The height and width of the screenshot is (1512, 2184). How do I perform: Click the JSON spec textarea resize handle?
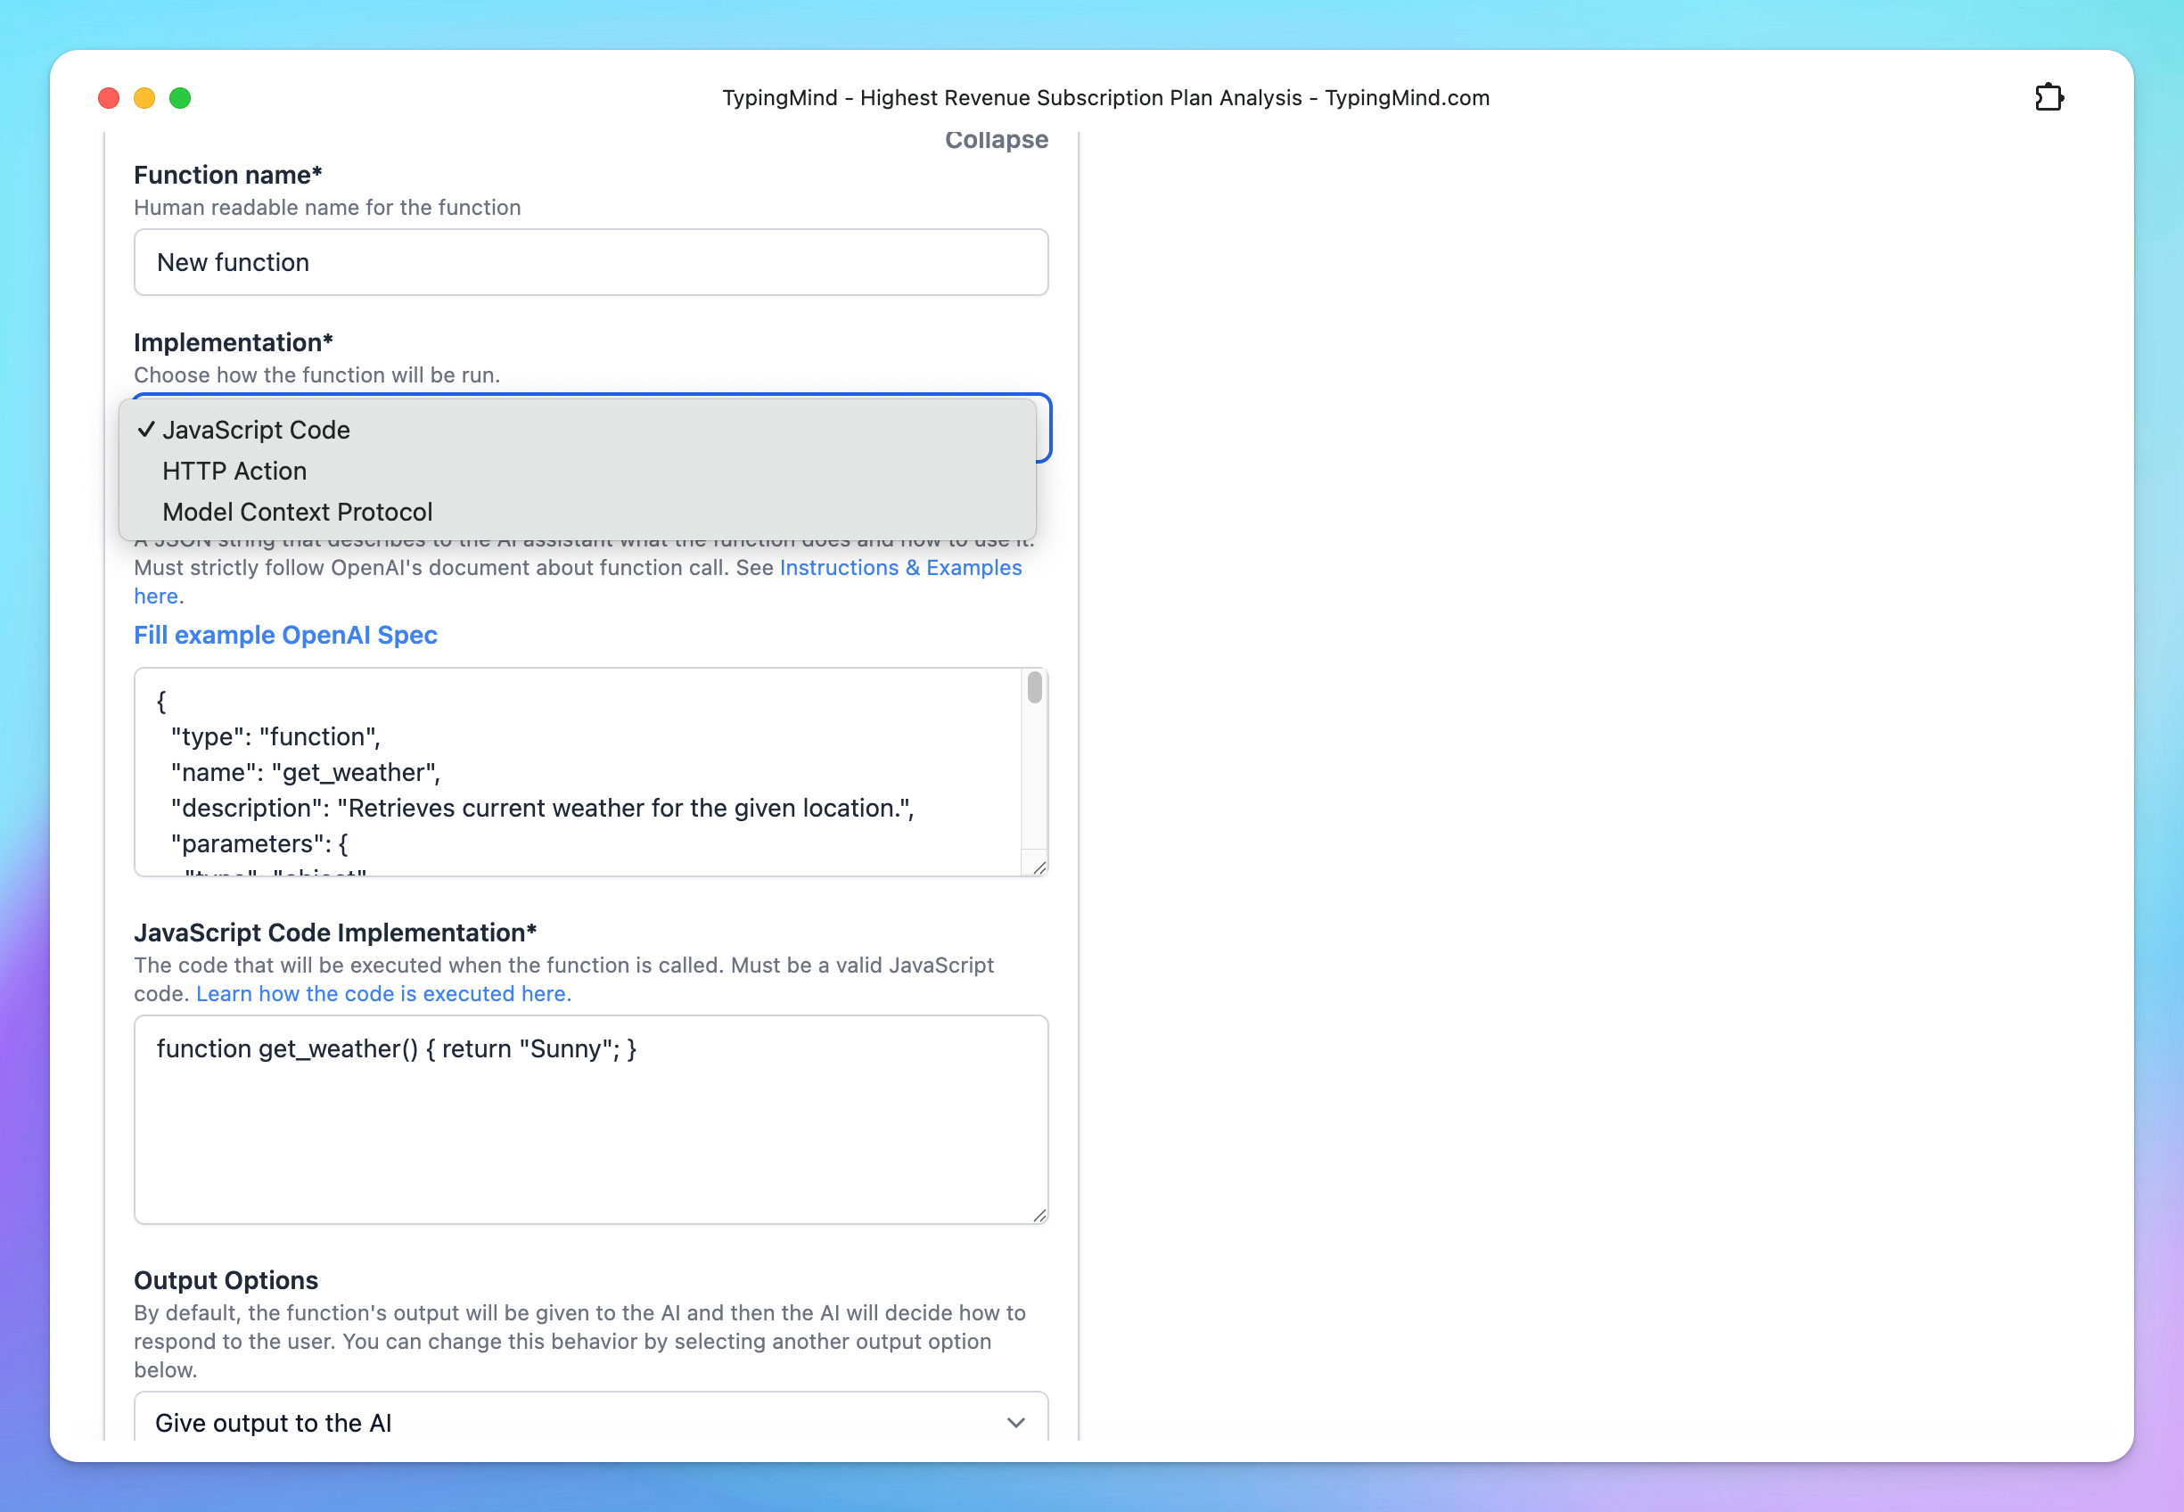[x=1039, y=867]
